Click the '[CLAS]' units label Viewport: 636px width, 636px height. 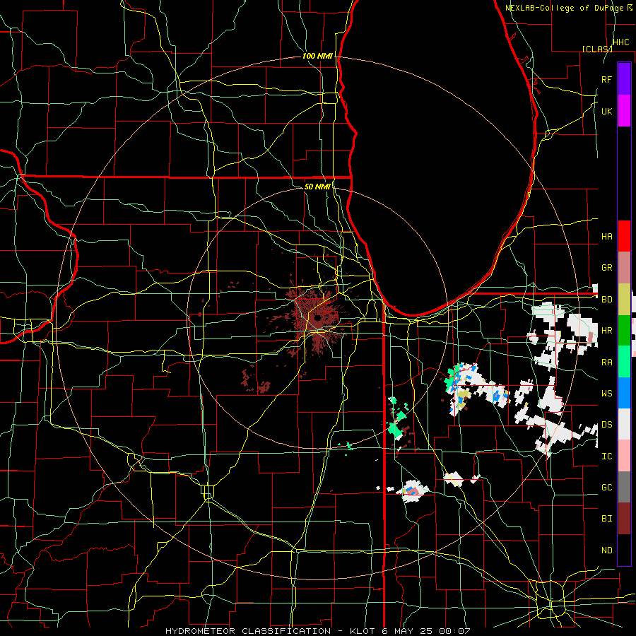597,49
